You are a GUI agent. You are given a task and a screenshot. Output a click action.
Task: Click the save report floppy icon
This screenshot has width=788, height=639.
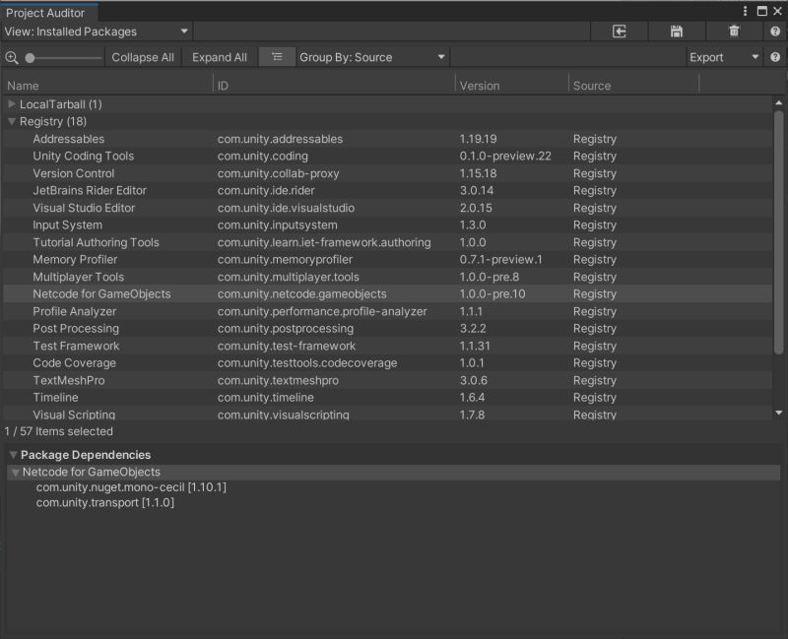(x=677, y=32)
